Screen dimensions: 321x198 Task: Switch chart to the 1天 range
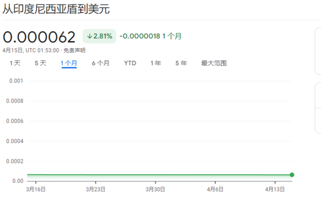15,63
